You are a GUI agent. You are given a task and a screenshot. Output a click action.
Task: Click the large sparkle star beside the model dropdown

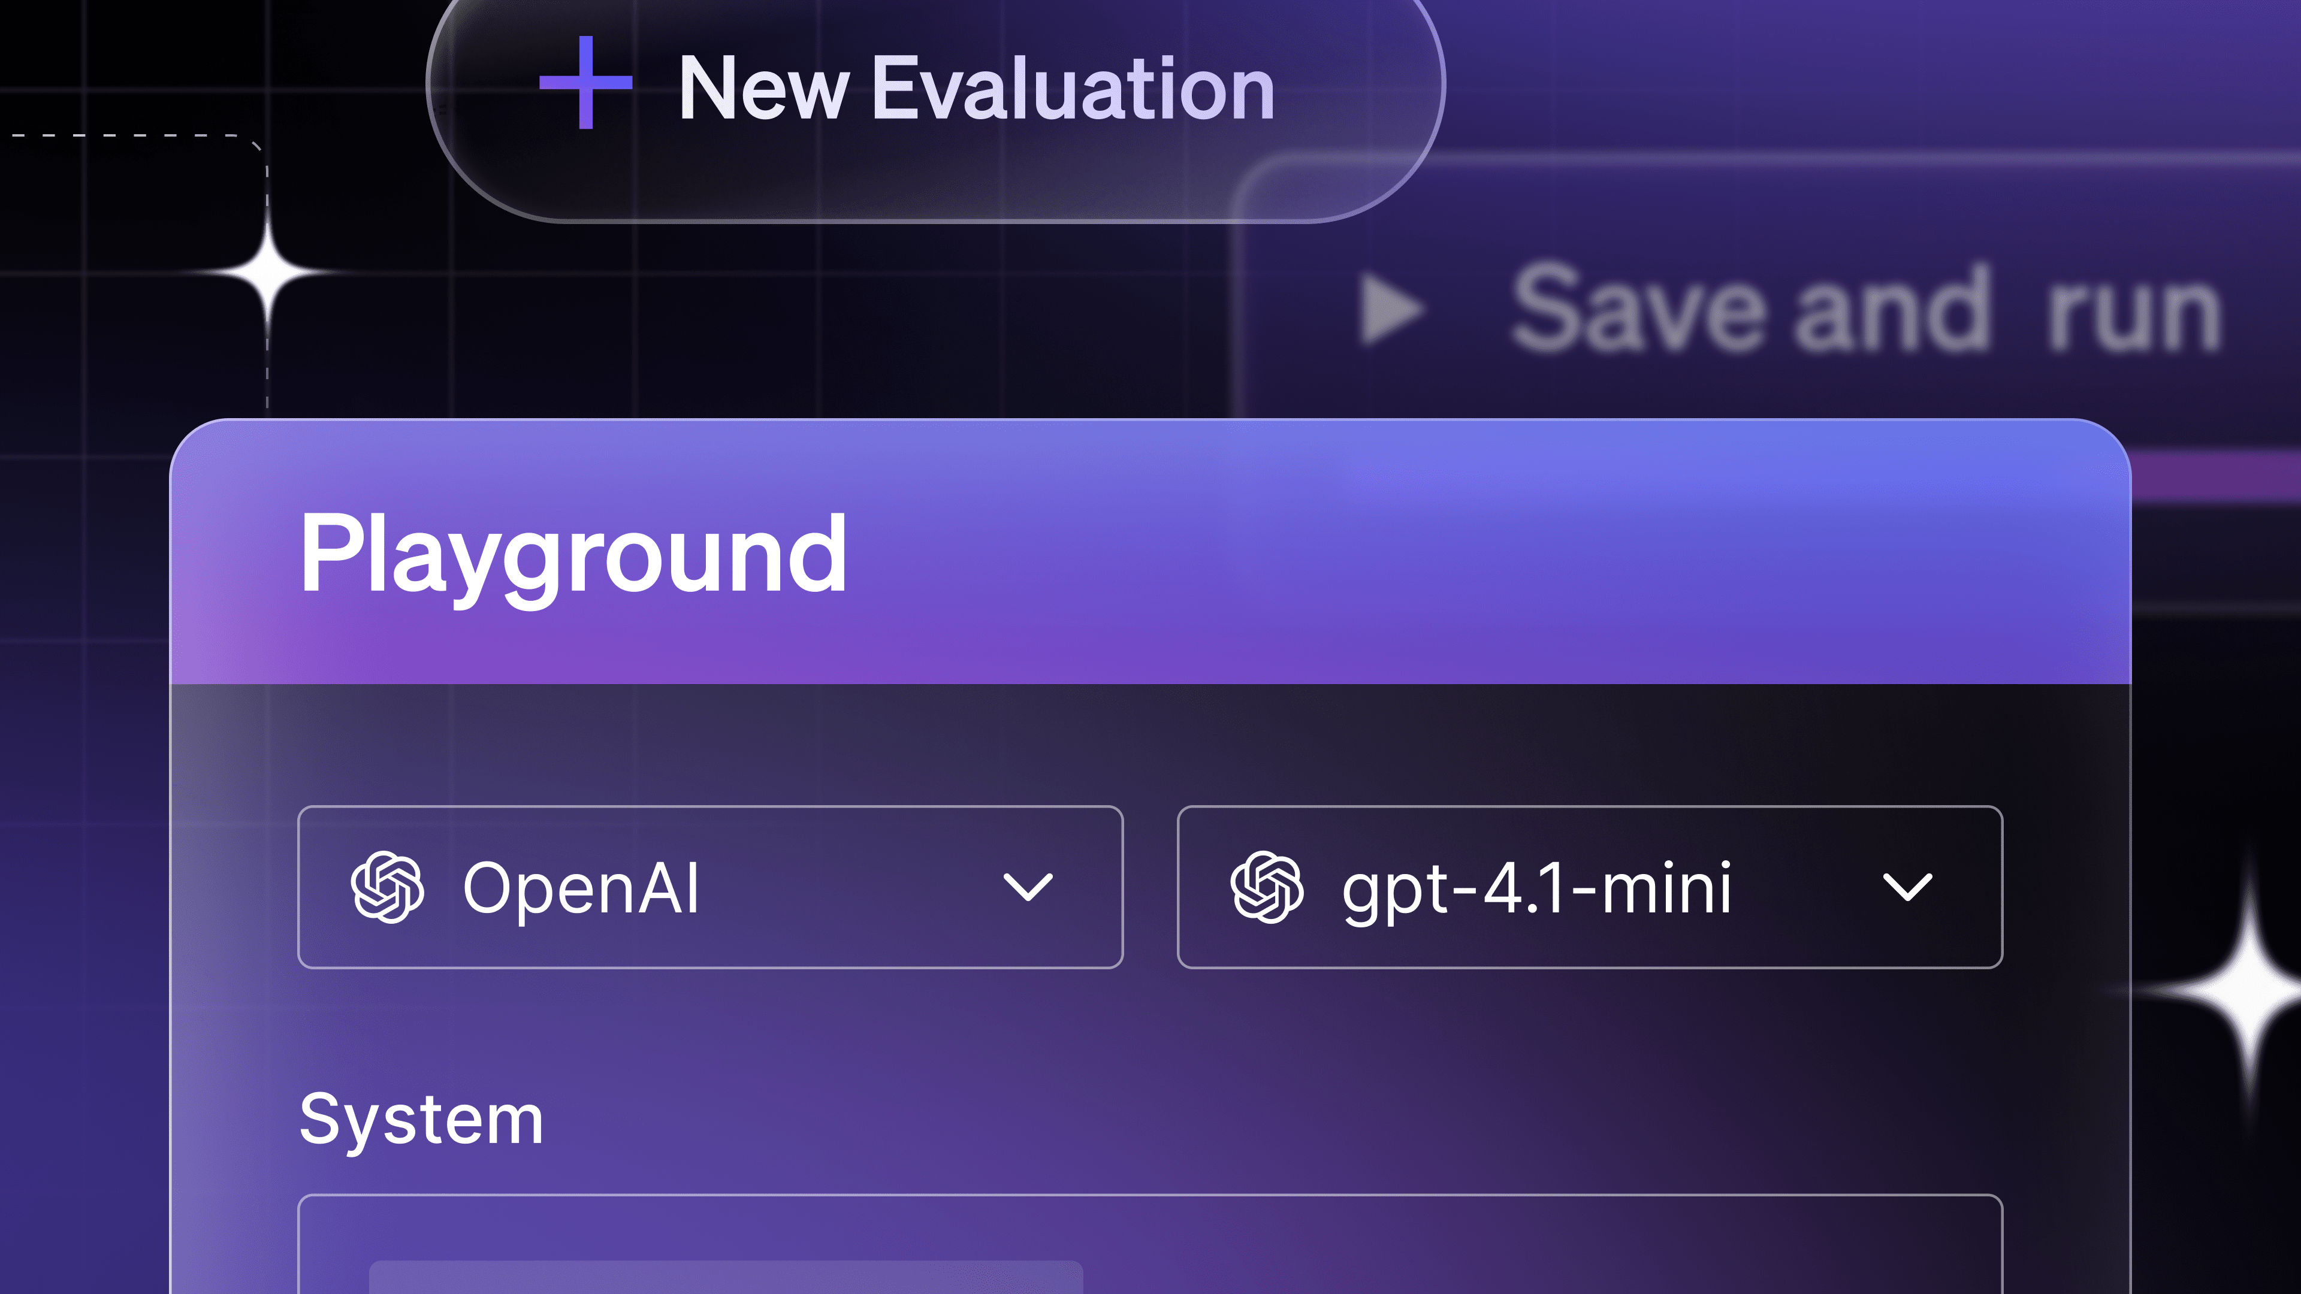coord(2248,991)
